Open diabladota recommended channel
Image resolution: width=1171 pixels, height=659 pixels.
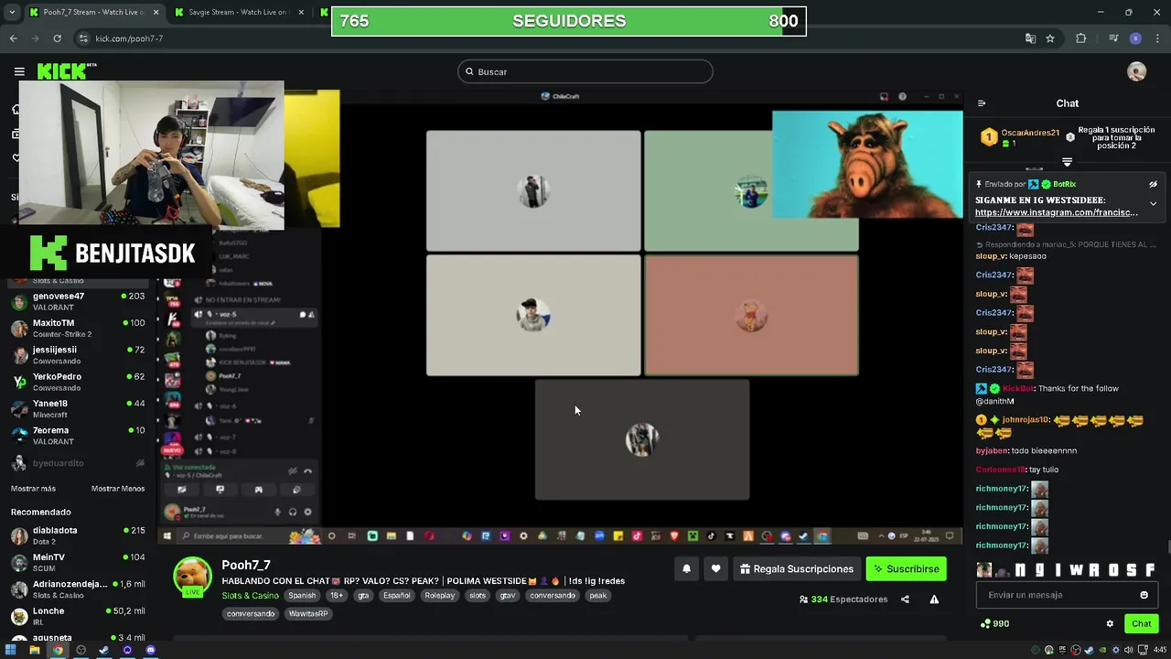(x=77, y=535)
